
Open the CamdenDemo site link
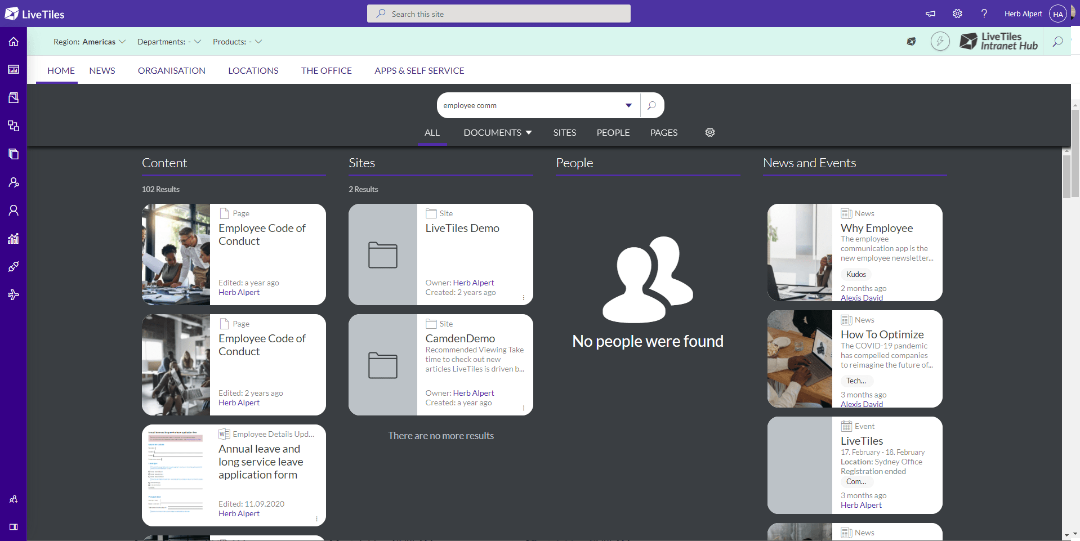coord(460,338)
